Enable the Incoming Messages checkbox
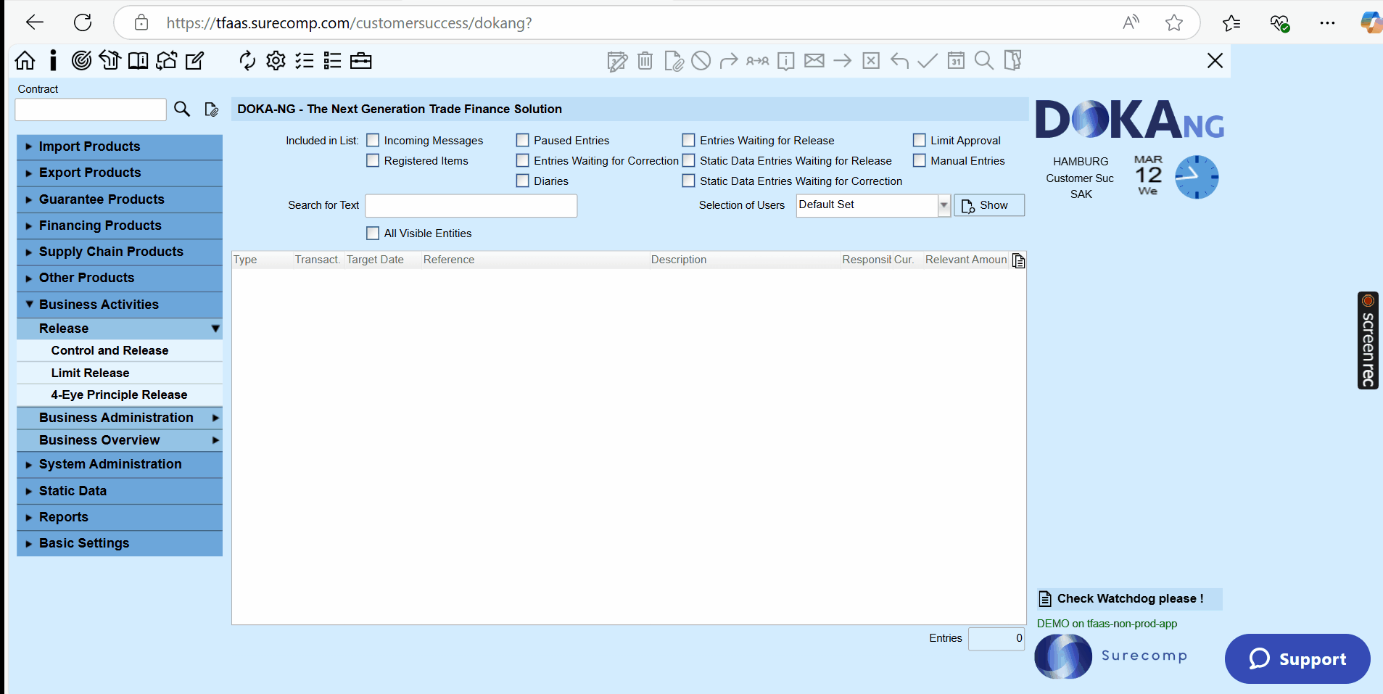The image size is (1383, 694). (373, 140)
